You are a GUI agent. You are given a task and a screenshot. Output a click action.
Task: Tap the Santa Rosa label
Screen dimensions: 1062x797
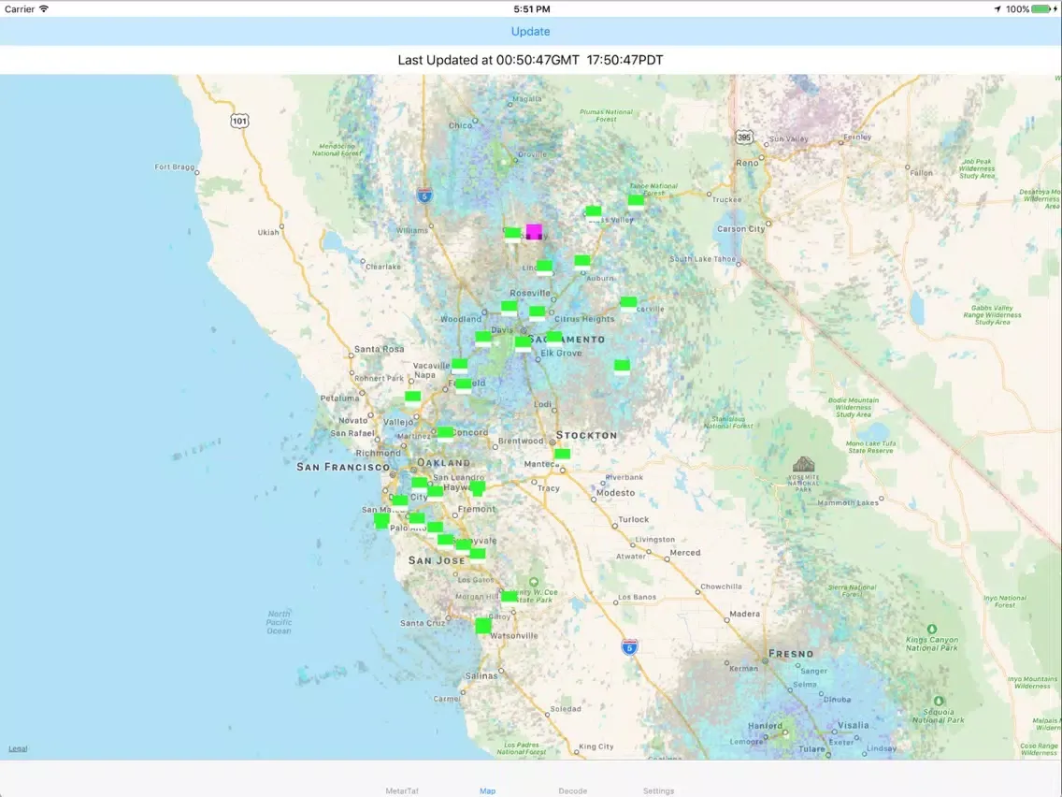coord(380,349)
